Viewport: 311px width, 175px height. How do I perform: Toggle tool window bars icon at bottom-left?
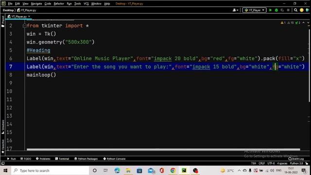(3, 163)
